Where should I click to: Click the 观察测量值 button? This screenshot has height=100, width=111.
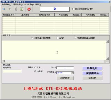point(92,73)
